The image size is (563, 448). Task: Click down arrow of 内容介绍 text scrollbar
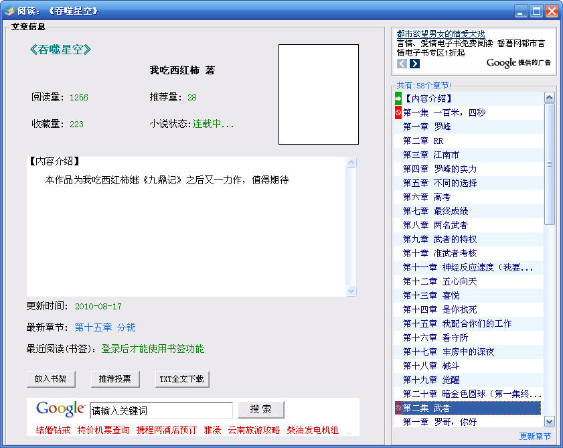point(351,291)
